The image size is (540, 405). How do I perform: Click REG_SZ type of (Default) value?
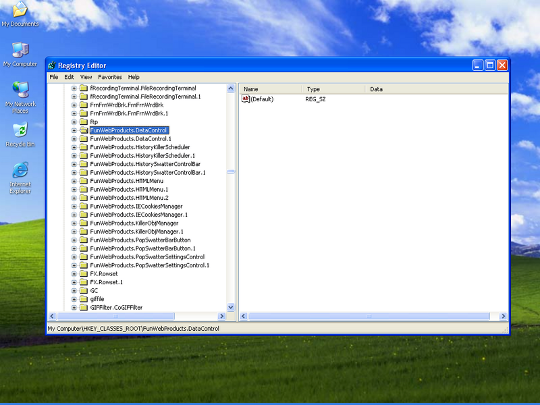click(x=315, y=99)
